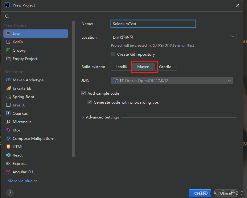Click the project list vertical scrollbar

(x=73, y=89)
